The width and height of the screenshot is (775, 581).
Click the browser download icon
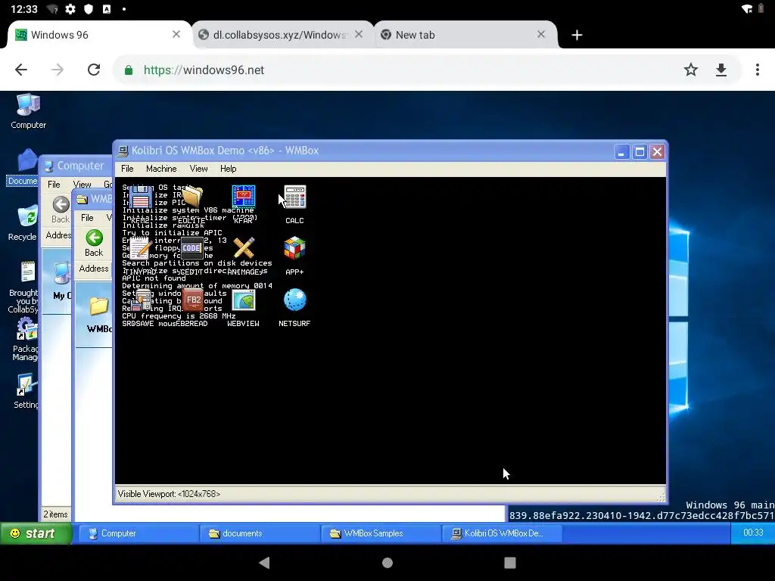[x=721, y=70]
